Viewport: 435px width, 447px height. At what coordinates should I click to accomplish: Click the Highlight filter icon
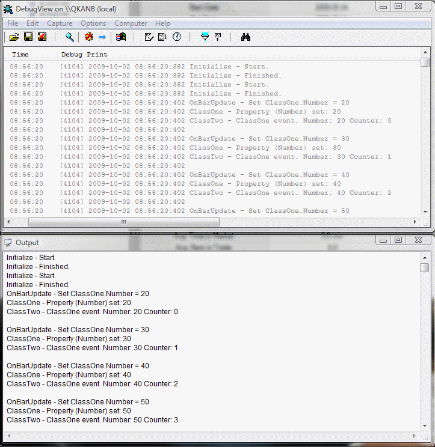pos(218,37)
